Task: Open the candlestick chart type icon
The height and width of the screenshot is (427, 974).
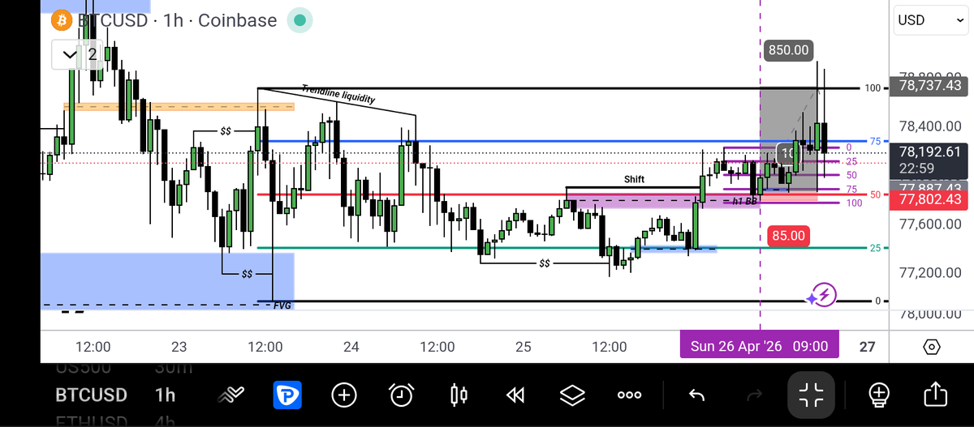Action: [459, 395]
